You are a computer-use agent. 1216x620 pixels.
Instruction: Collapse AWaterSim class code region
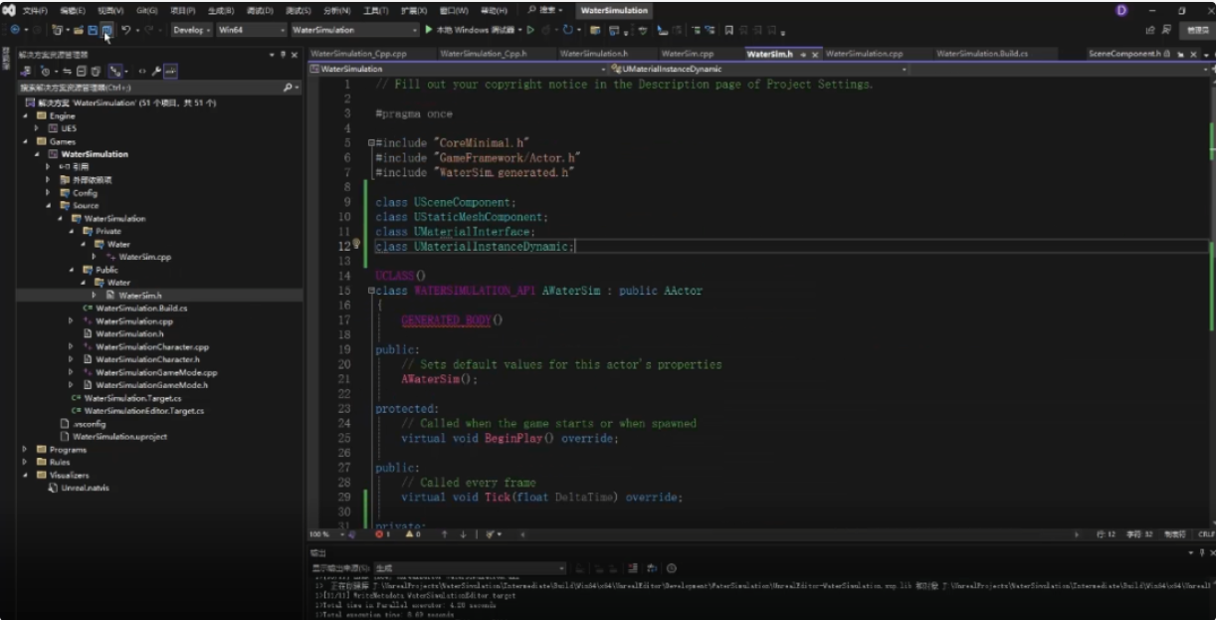click(x=370, y=291)
